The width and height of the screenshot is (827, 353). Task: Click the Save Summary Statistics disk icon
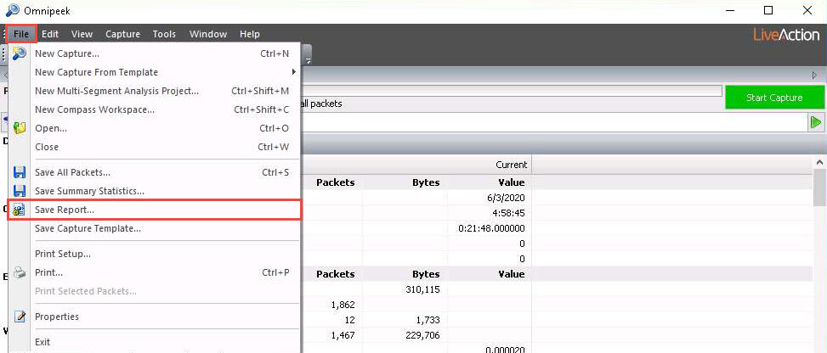[20, 191]
